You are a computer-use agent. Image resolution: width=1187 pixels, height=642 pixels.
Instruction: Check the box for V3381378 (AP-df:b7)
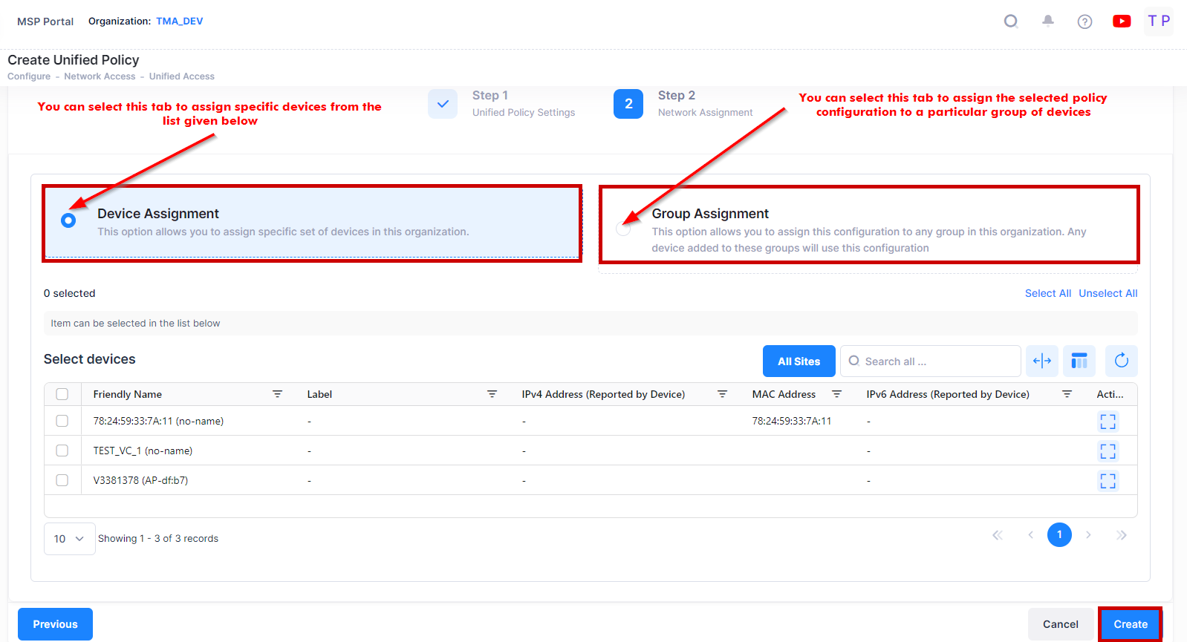[62, 480]
